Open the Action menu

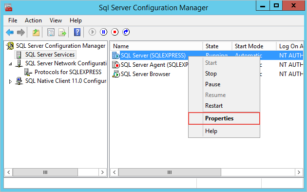33,20
